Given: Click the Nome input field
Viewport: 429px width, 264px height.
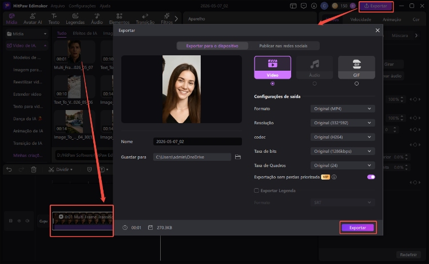Looking at the screenshot, I should pyautogui.click(x=197, y=141).
